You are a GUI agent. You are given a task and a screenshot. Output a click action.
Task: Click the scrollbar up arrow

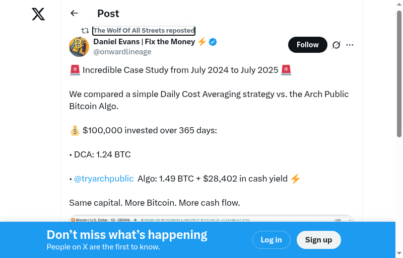[399, 4]
